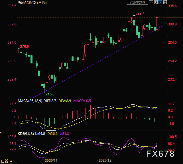The width and height of the screenshot is (183, 164).
Task: Click the KDJ left axis 108.5 label
Action: [12, 137]
